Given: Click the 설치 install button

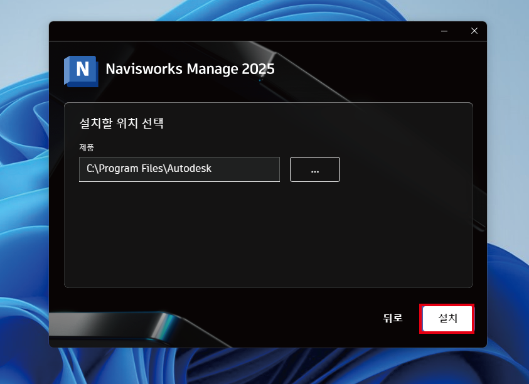Looking at the screenshot, I should pyautogui.click(x=447, y=319).
